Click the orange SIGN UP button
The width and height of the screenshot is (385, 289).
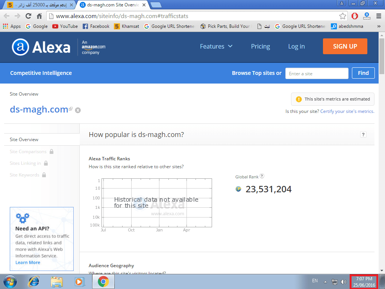(x=345, y=46)
